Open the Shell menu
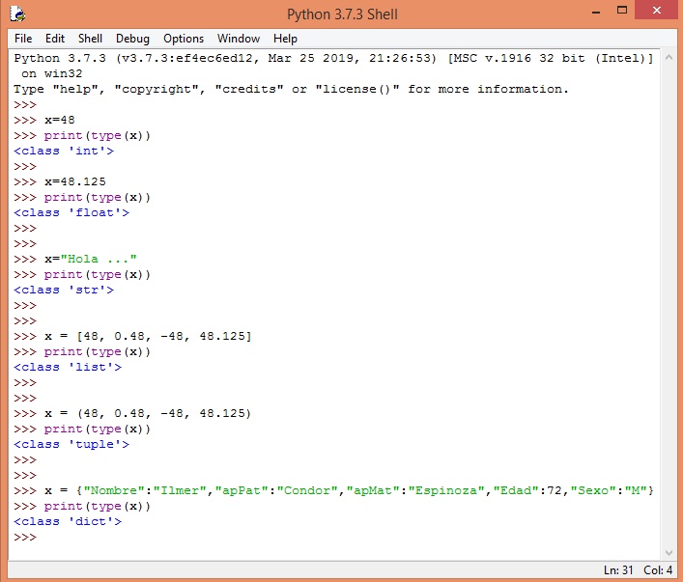The height and width of the screenshot is (582, 683). click(x=90, y=39)
